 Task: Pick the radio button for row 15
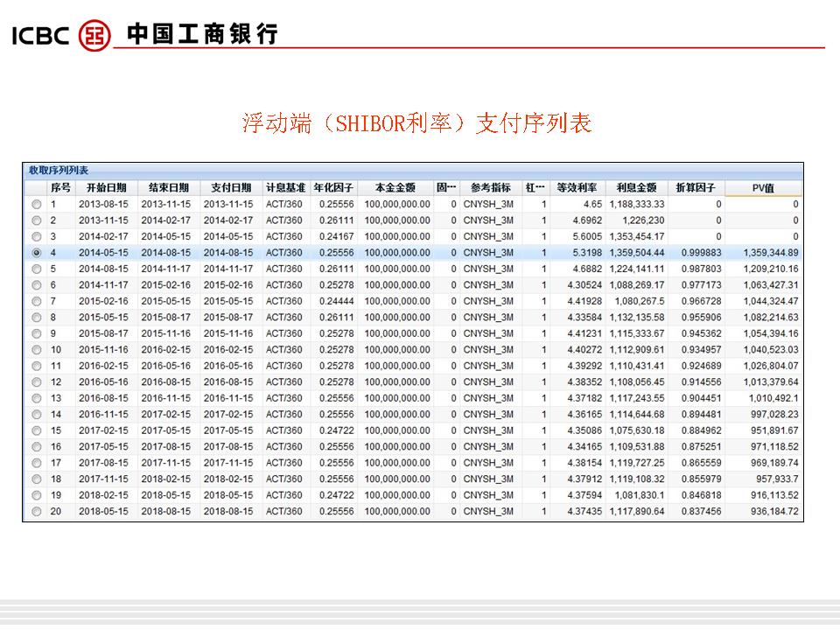tap(36, 430)
